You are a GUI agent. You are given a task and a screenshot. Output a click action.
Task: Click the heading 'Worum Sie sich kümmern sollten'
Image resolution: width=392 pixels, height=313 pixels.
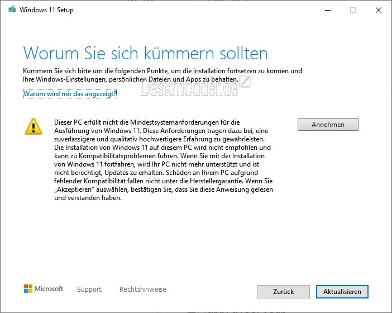tap(146, 53)
